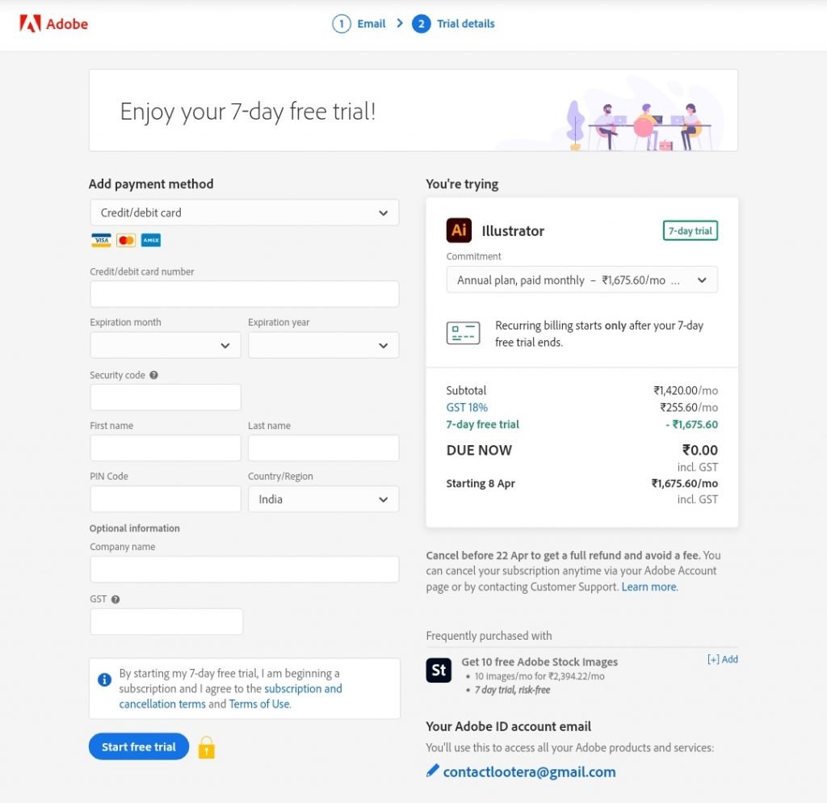Click the 'Get 10 free Adobe Stock Images' title
Image resolution: width=827 pixels, height=803 pixels.
point(539,662)
